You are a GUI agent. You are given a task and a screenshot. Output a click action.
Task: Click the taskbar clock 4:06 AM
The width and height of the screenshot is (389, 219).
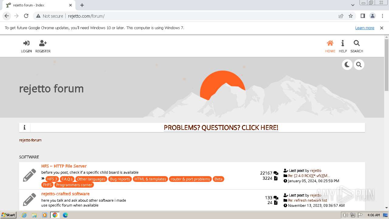374,215
